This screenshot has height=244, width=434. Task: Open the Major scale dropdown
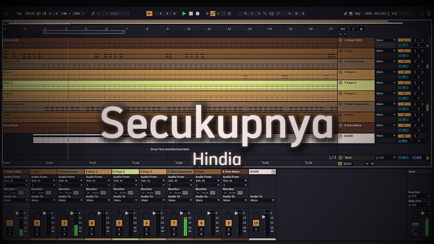(x=119, y=14)
